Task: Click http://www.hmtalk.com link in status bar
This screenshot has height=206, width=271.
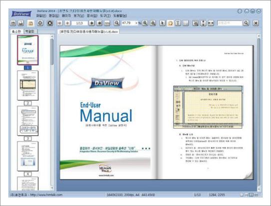Action: click(46, 195)
